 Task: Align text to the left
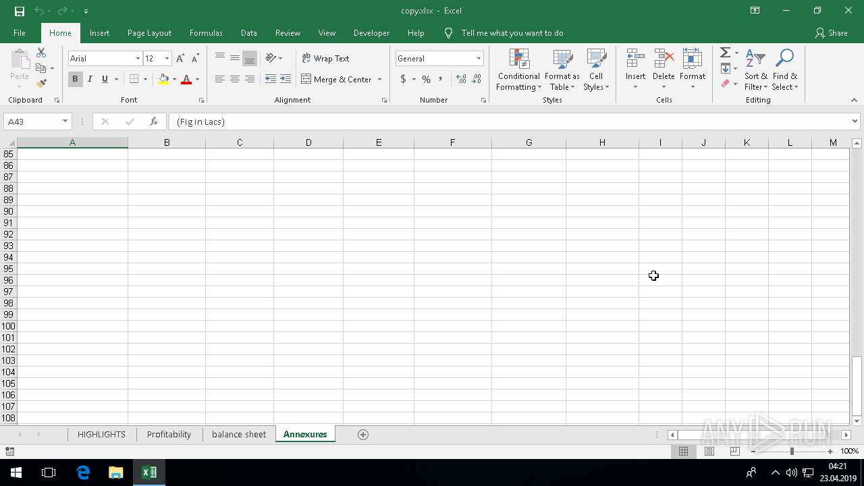tap(220, 79)
